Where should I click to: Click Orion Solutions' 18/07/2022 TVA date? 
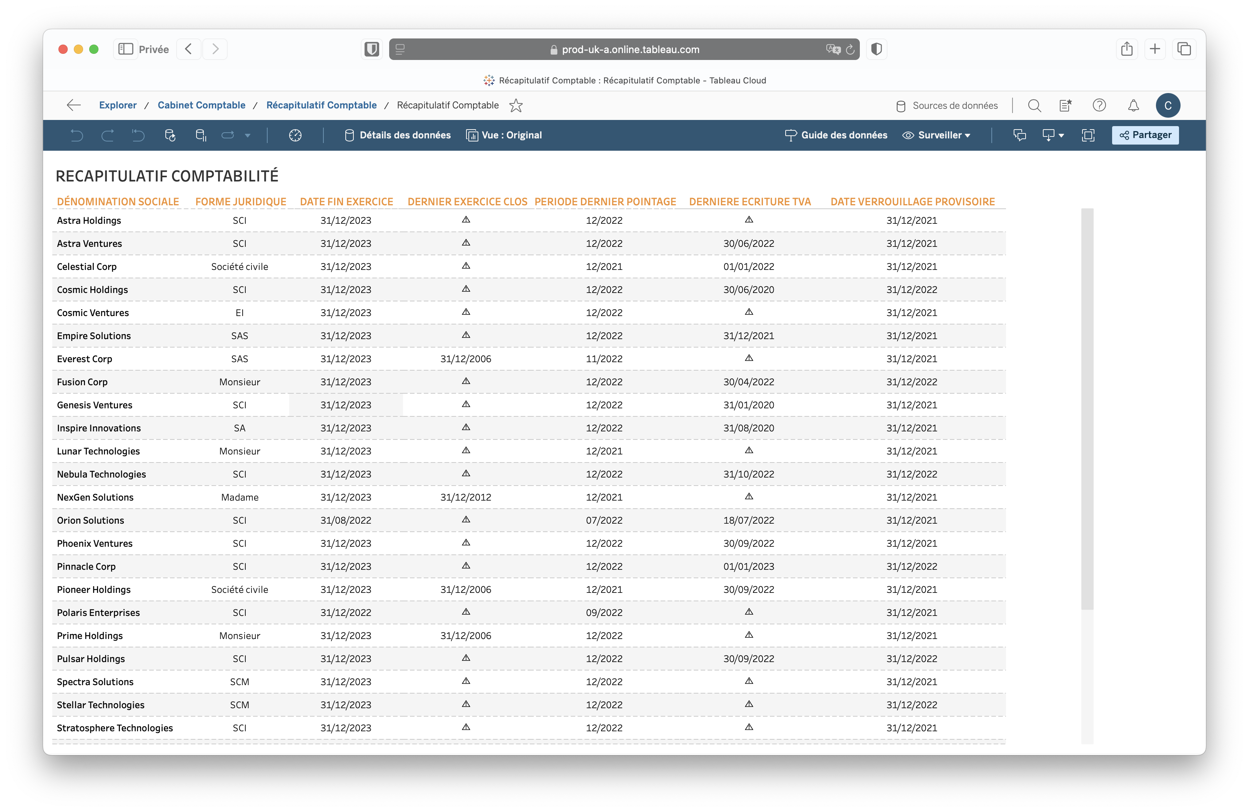point(748,521)
